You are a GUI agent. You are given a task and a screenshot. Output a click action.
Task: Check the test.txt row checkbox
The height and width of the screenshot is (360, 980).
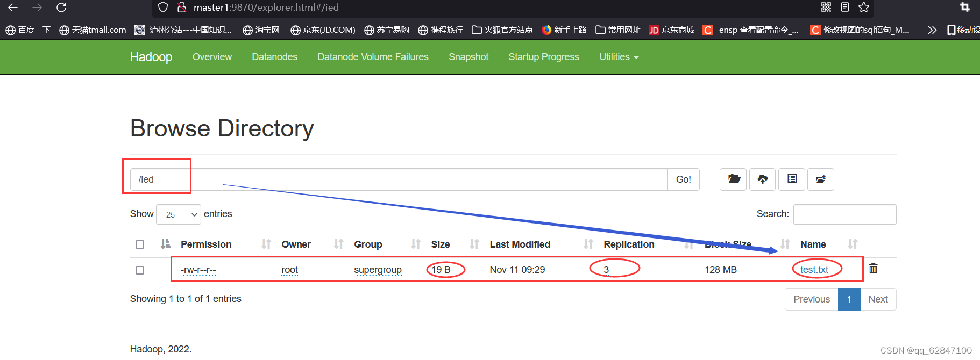pos(140,270)
